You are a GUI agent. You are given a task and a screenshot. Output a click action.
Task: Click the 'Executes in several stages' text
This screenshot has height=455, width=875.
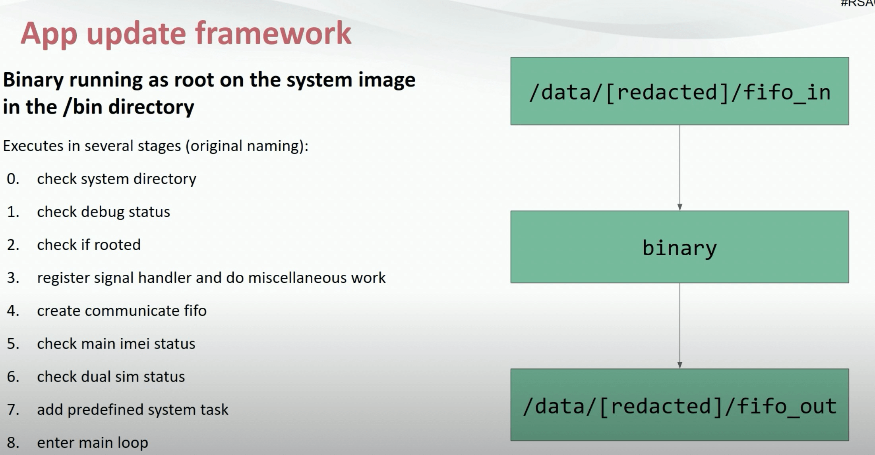(155, 146)
